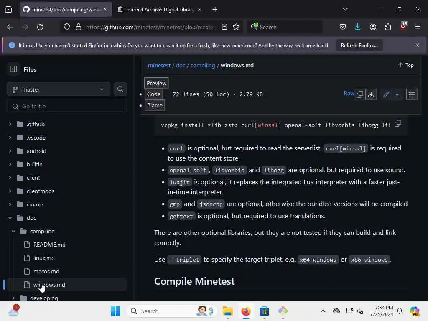Open the file search magnifier button
Viewport: 428px width, 321px height.
pyautogui.click(x=120, y=89)
